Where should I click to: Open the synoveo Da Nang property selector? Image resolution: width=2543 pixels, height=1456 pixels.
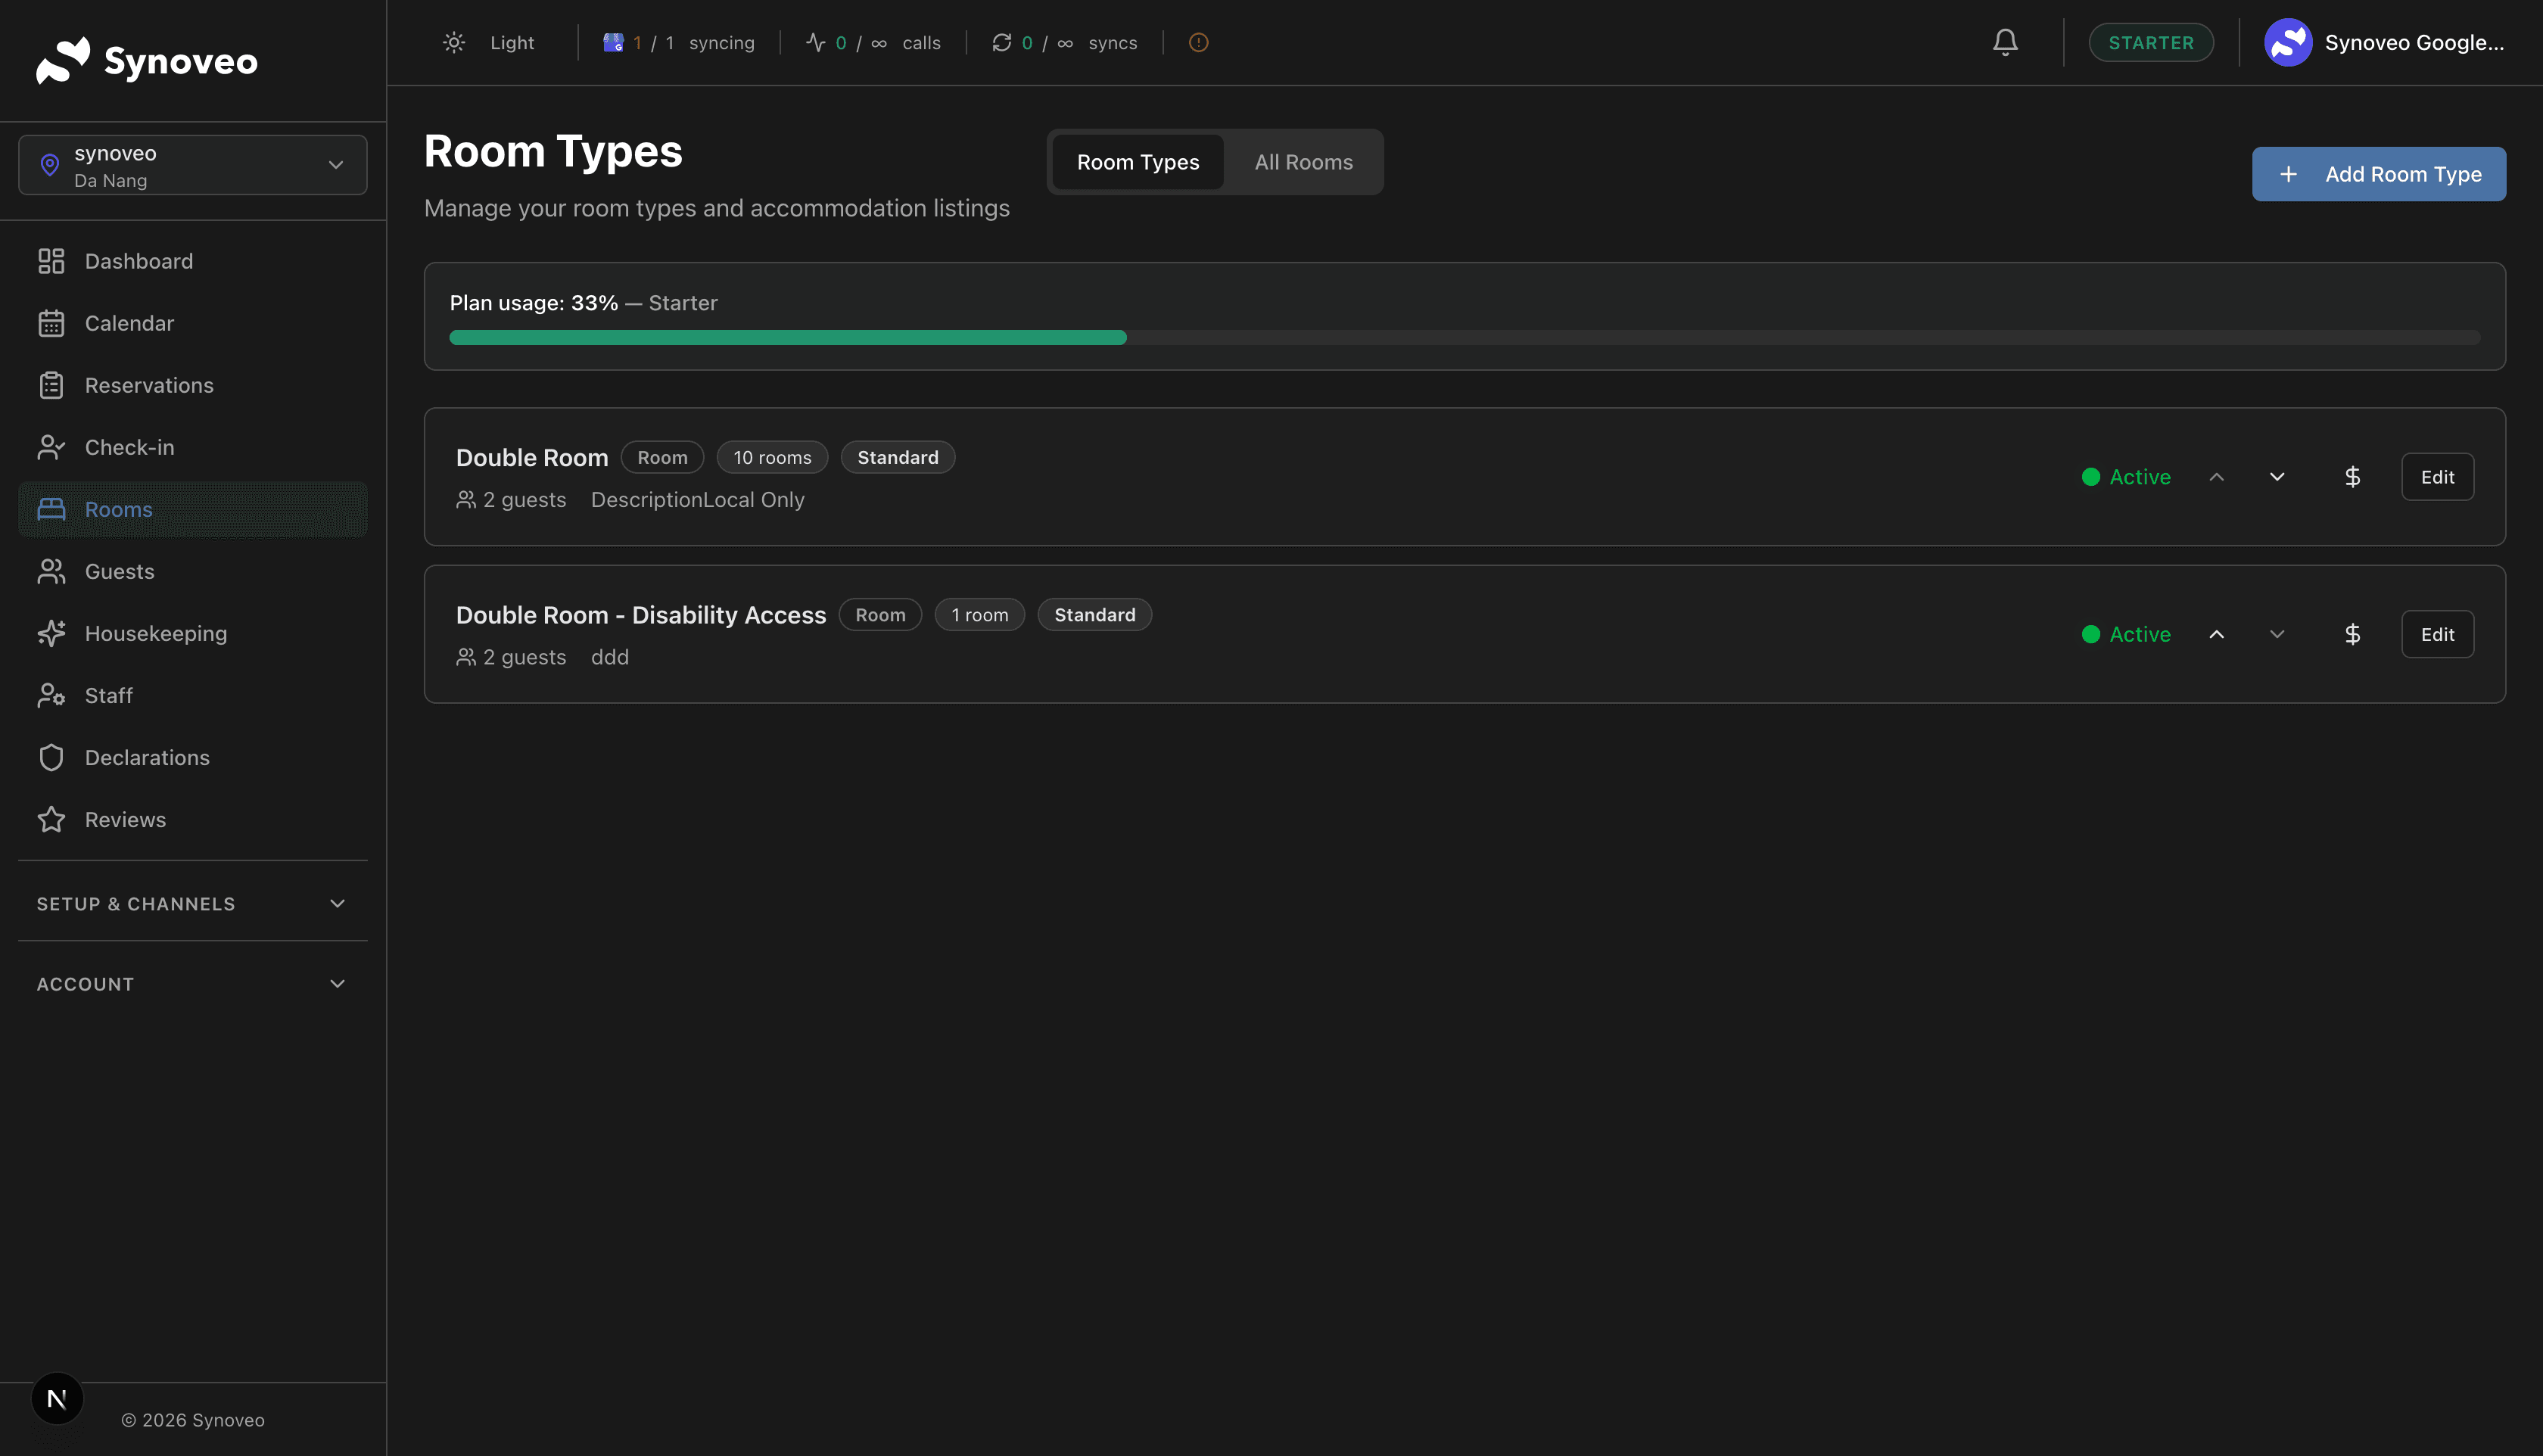[192, 165]
